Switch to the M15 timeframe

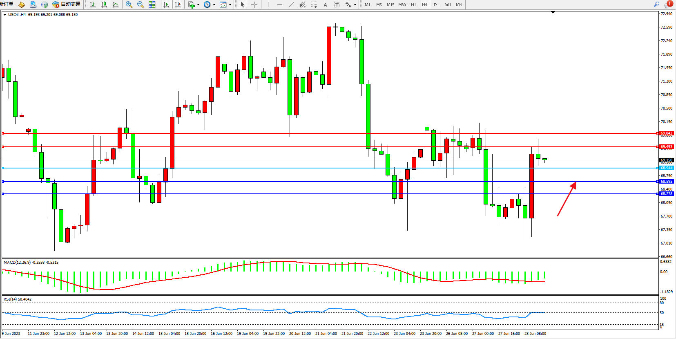tap(390, 4)
